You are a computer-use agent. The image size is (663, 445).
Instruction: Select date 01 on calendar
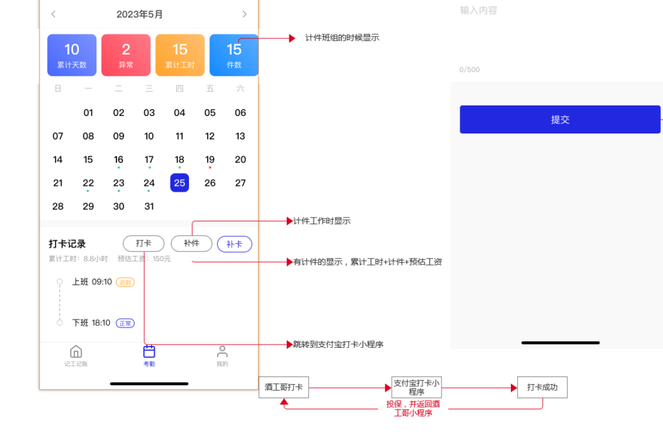tap(88, 113)
